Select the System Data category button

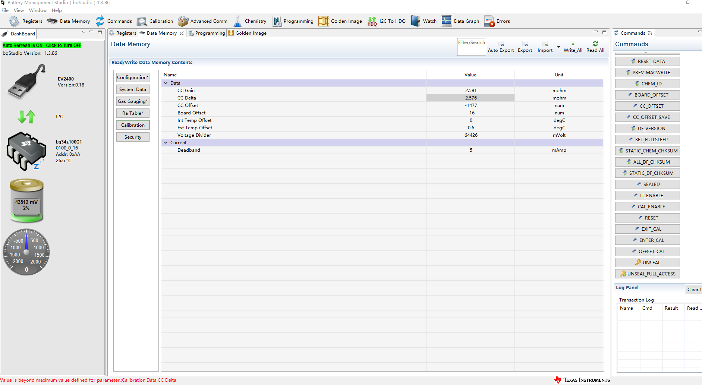point(133,89)
